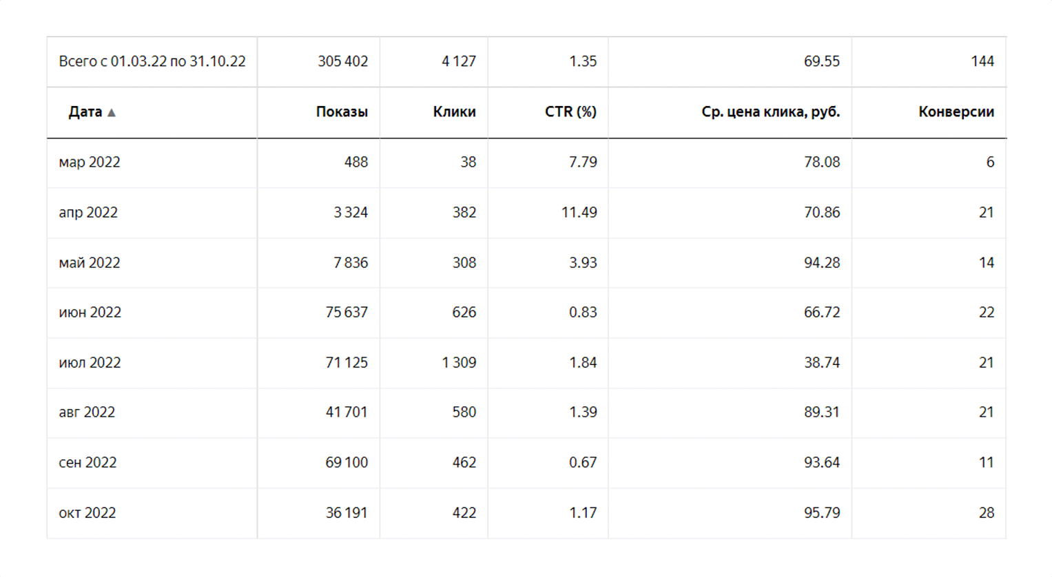1052x577 pixels.
Task: Select the апр 2022 row date
Action: click(88, 212)
